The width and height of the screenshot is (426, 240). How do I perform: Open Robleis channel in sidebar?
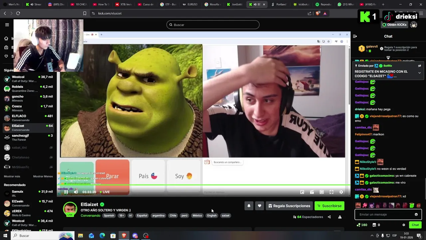pyautogui.click(x=28, y=89)
